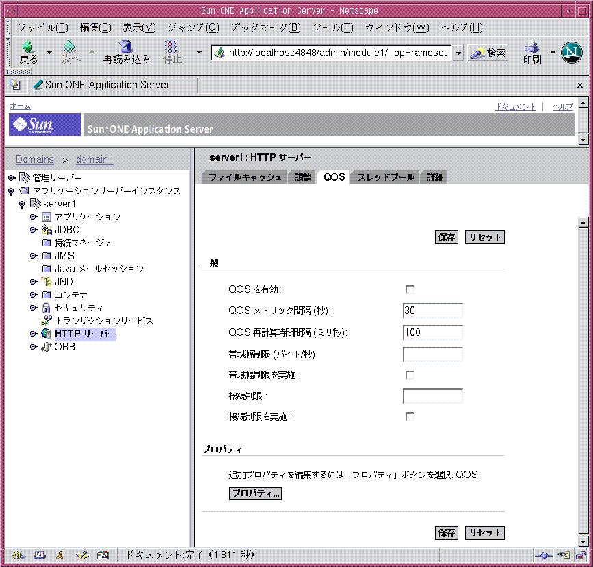Viewport: 593px width, 567px height.
Task: Open the ブックマーク(B) menu
Action: point(265,27)
